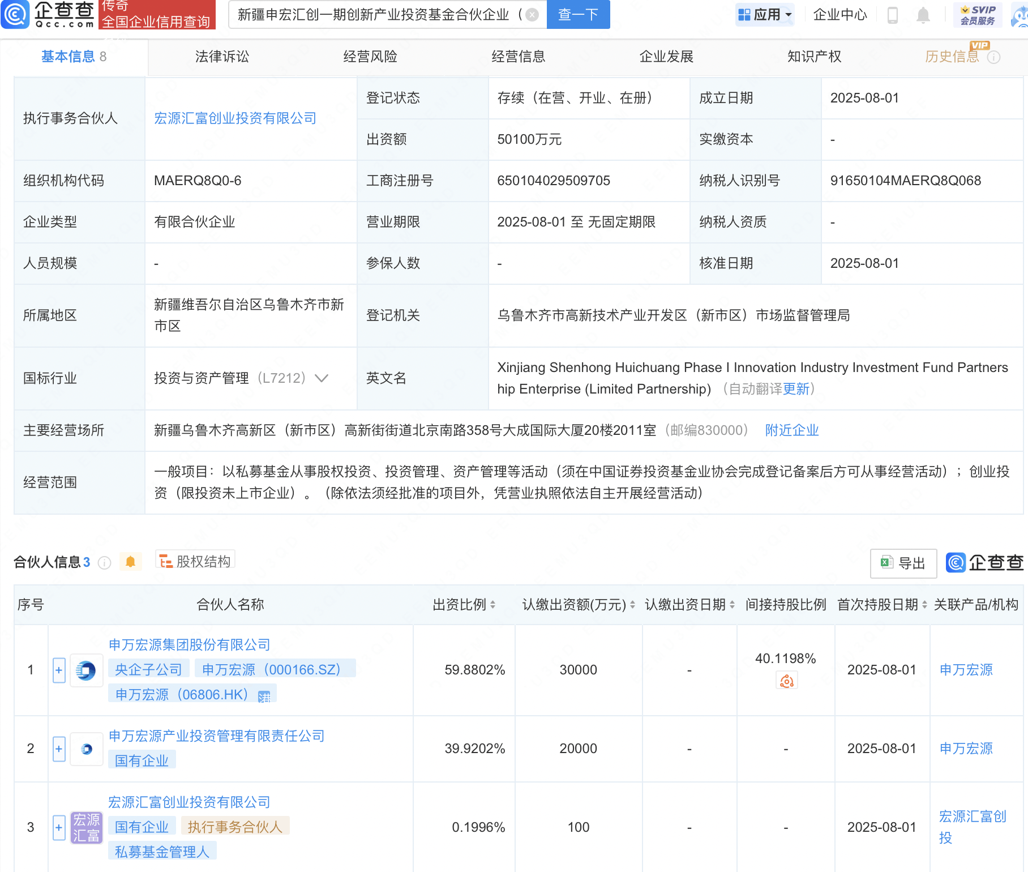This screenshot has height=872, width=1028.
Task: Clear the search box with the X icon
Action: pyautogui.click(x=532, y=15)
